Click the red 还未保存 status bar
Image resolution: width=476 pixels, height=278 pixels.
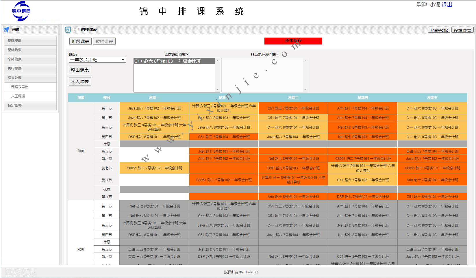point(293,41)
